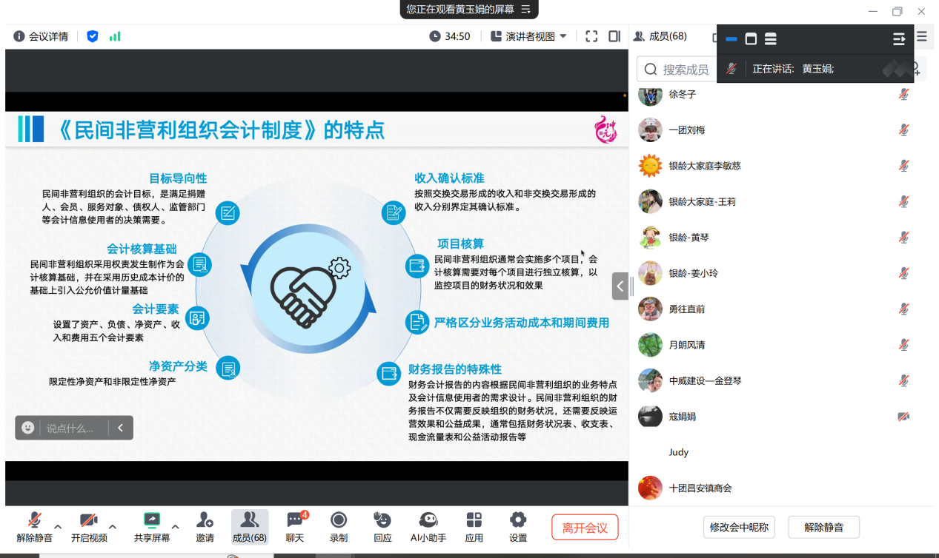Unmute your microphone via 解除静音
The width and height of the screenshot is (939, 558).
(x=30, y=526)
